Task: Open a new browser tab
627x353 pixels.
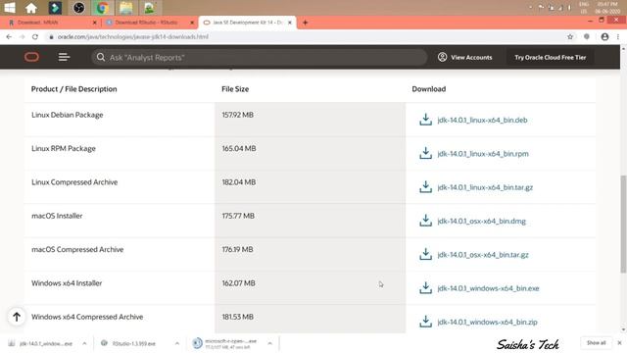Action: (305, 23)
